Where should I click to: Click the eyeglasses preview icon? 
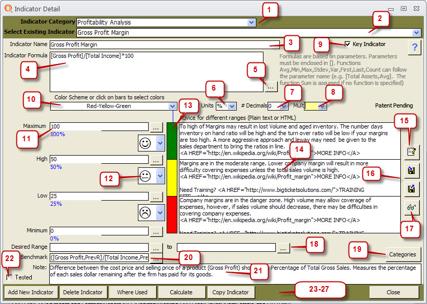coord(411,208)
